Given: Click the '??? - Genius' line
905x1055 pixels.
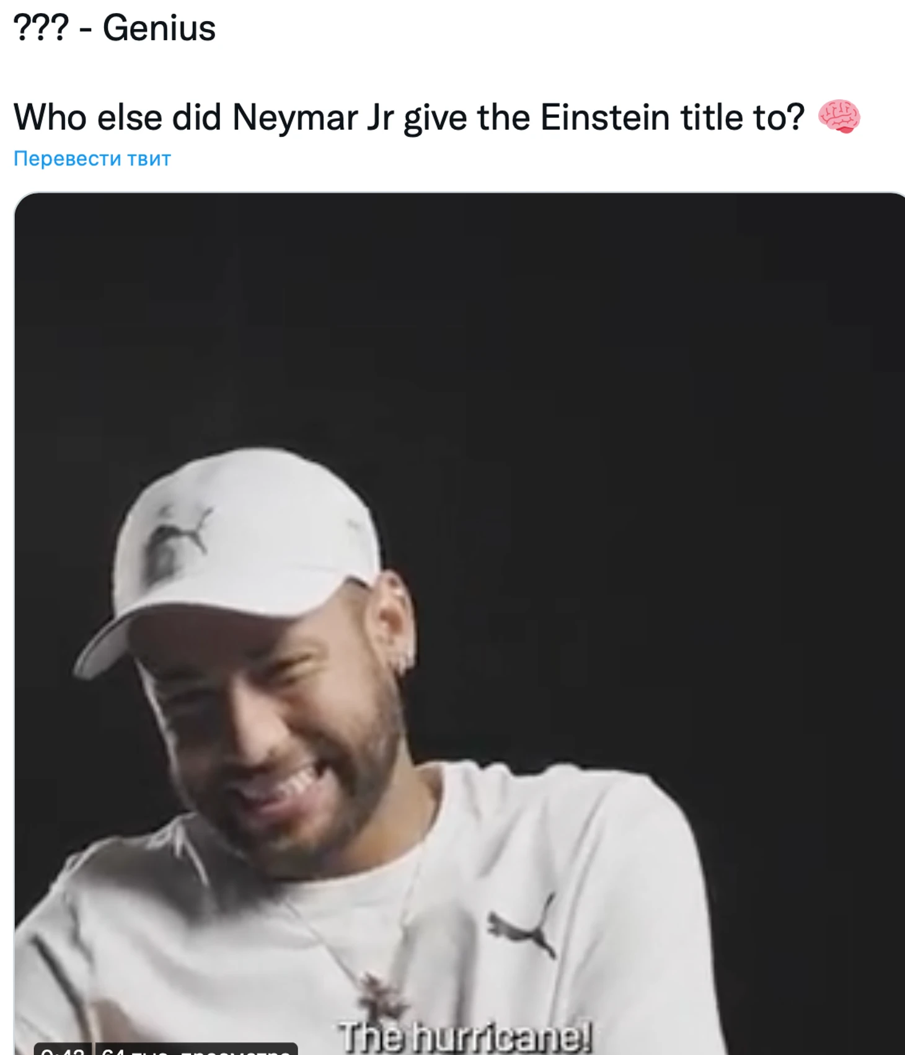Looking at the screenshot, I should click(x=115, y=29).
